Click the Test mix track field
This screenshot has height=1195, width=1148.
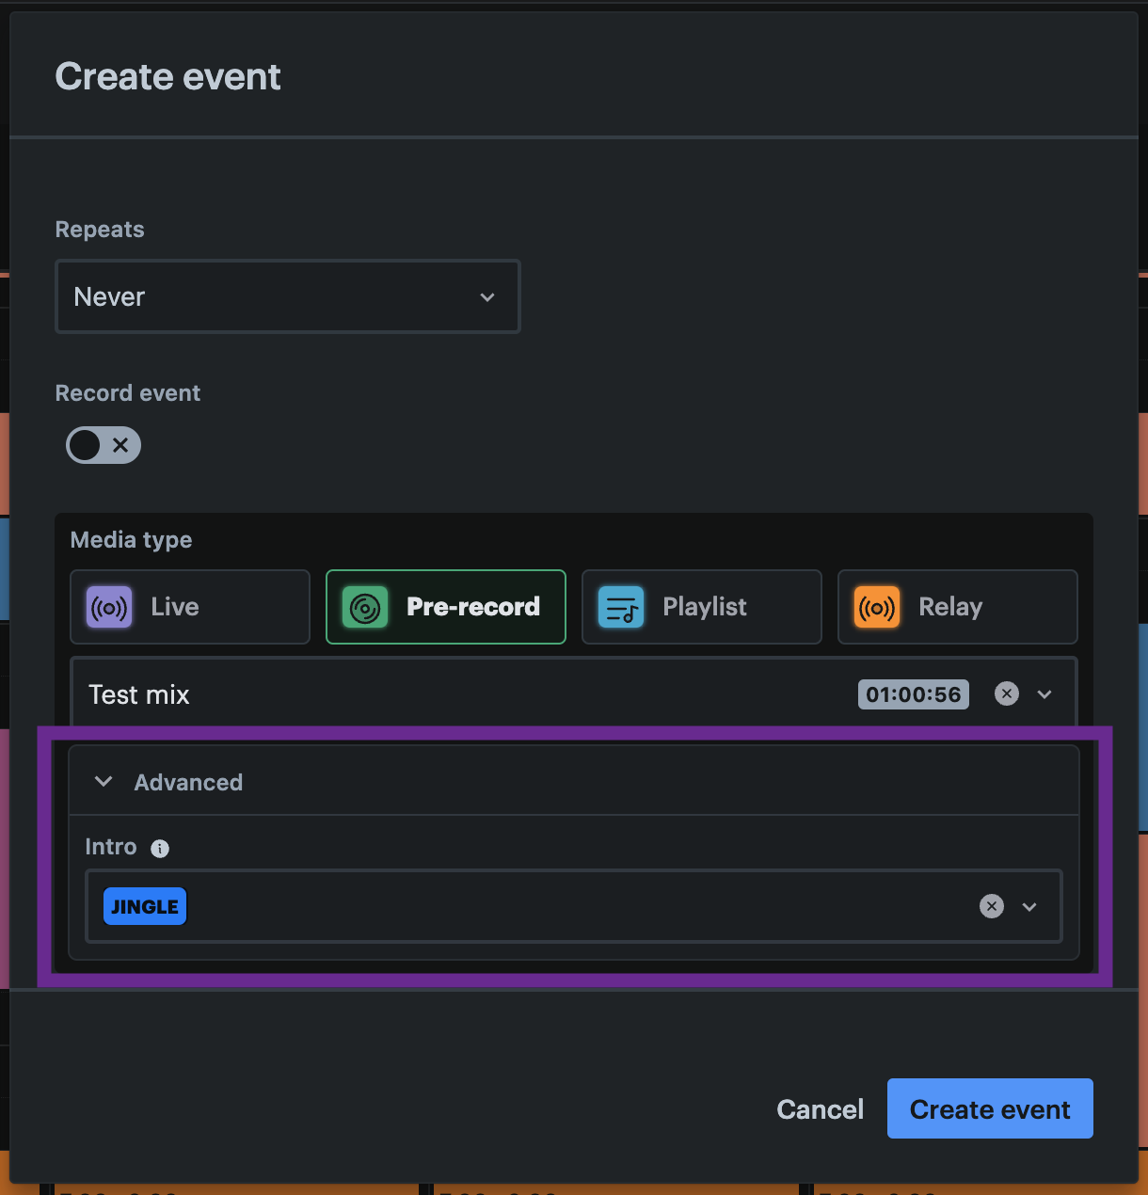click(574, 694)
